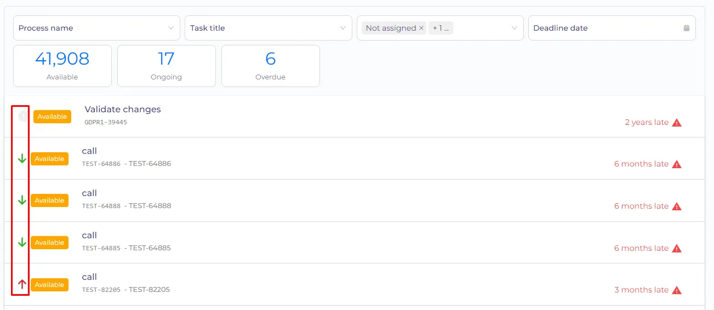Open the Deadline date field
714x310 pixels.
pos(612,28)
